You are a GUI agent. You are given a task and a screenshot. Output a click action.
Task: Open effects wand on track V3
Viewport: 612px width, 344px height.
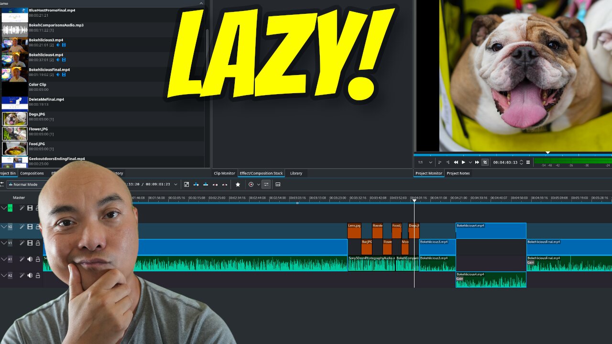click(22, 208)
